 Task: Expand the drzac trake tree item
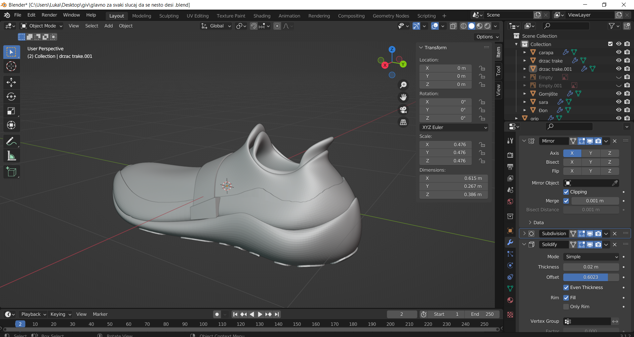pyautogui.click(x=525, y=61)
